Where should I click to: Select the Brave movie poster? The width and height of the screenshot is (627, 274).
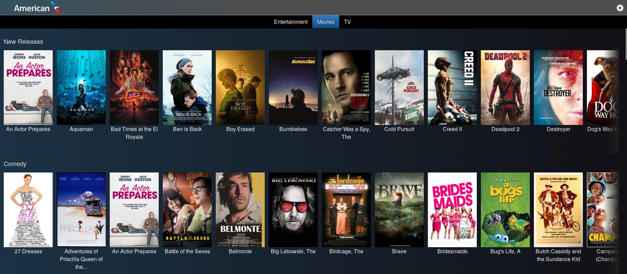pyautogui.click(x=399, y=210)
